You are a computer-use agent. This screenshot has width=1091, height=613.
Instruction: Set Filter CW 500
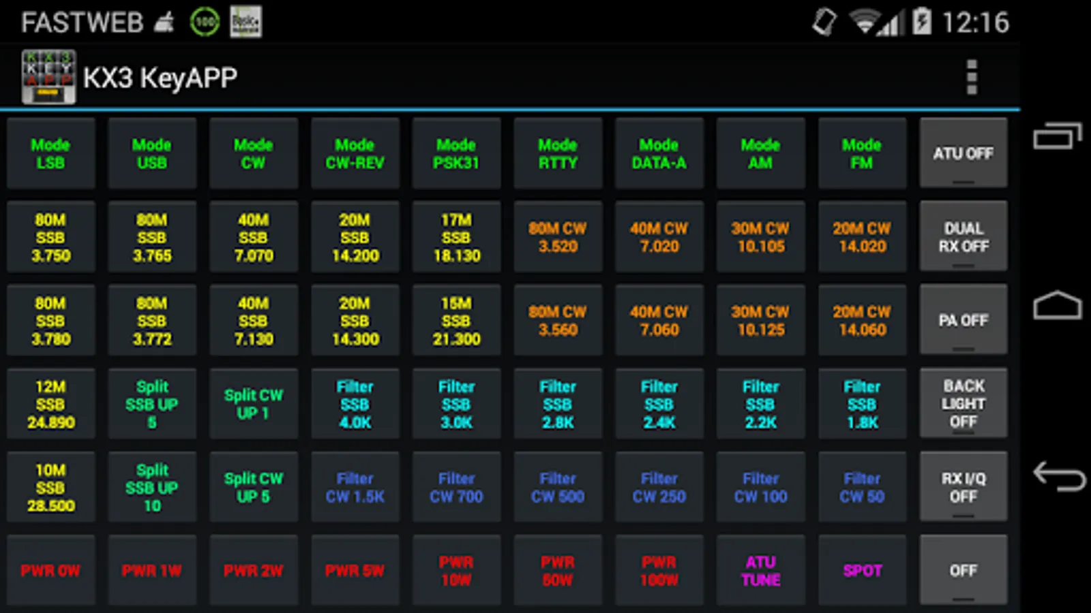point(558,487)
